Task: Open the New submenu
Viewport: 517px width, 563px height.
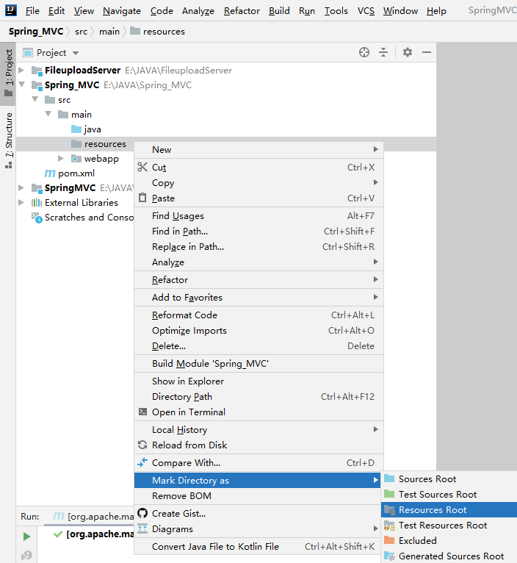Action: [258, 149]
